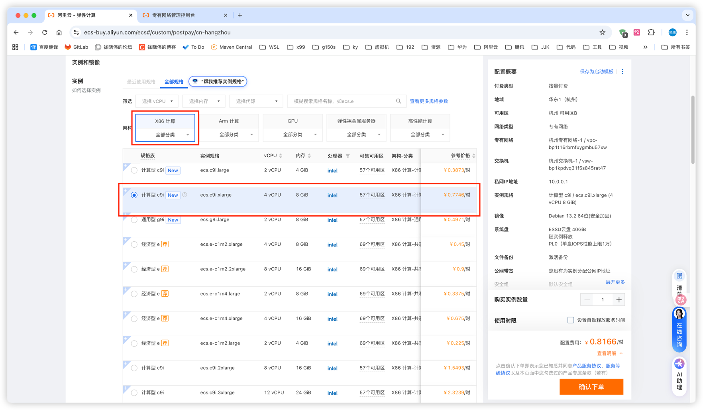Open the 选择内存 memory dropdown

204,101
